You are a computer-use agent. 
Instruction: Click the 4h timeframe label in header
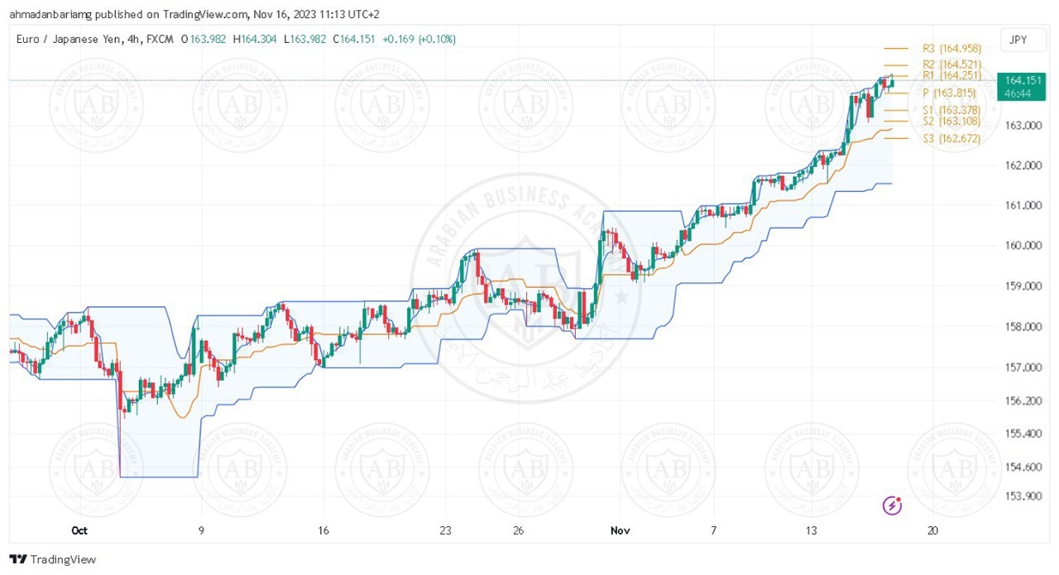132,39
